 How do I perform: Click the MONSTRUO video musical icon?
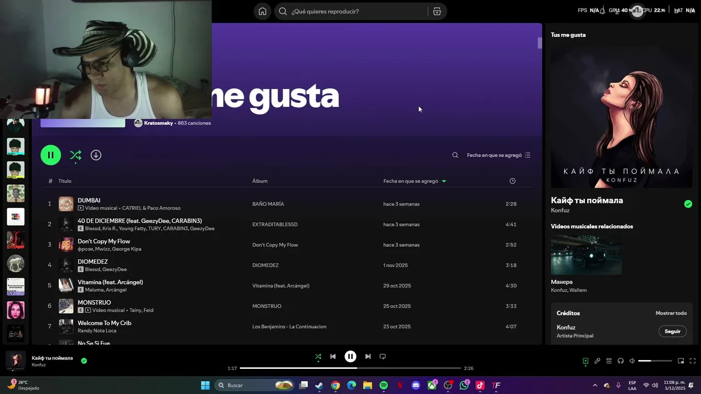tap(88, 310)
